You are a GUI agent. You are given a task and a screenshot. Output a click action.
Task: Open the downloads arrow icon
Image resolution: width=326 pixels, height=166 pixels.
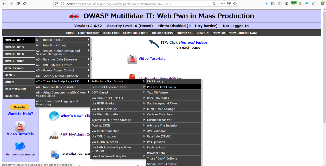(x=266, y=4)
